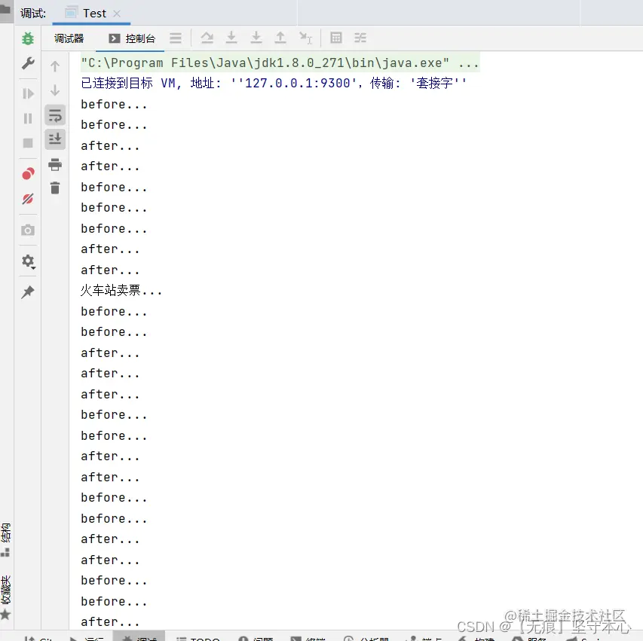Click the 火车站卖票... output line

tap(121, 291)
